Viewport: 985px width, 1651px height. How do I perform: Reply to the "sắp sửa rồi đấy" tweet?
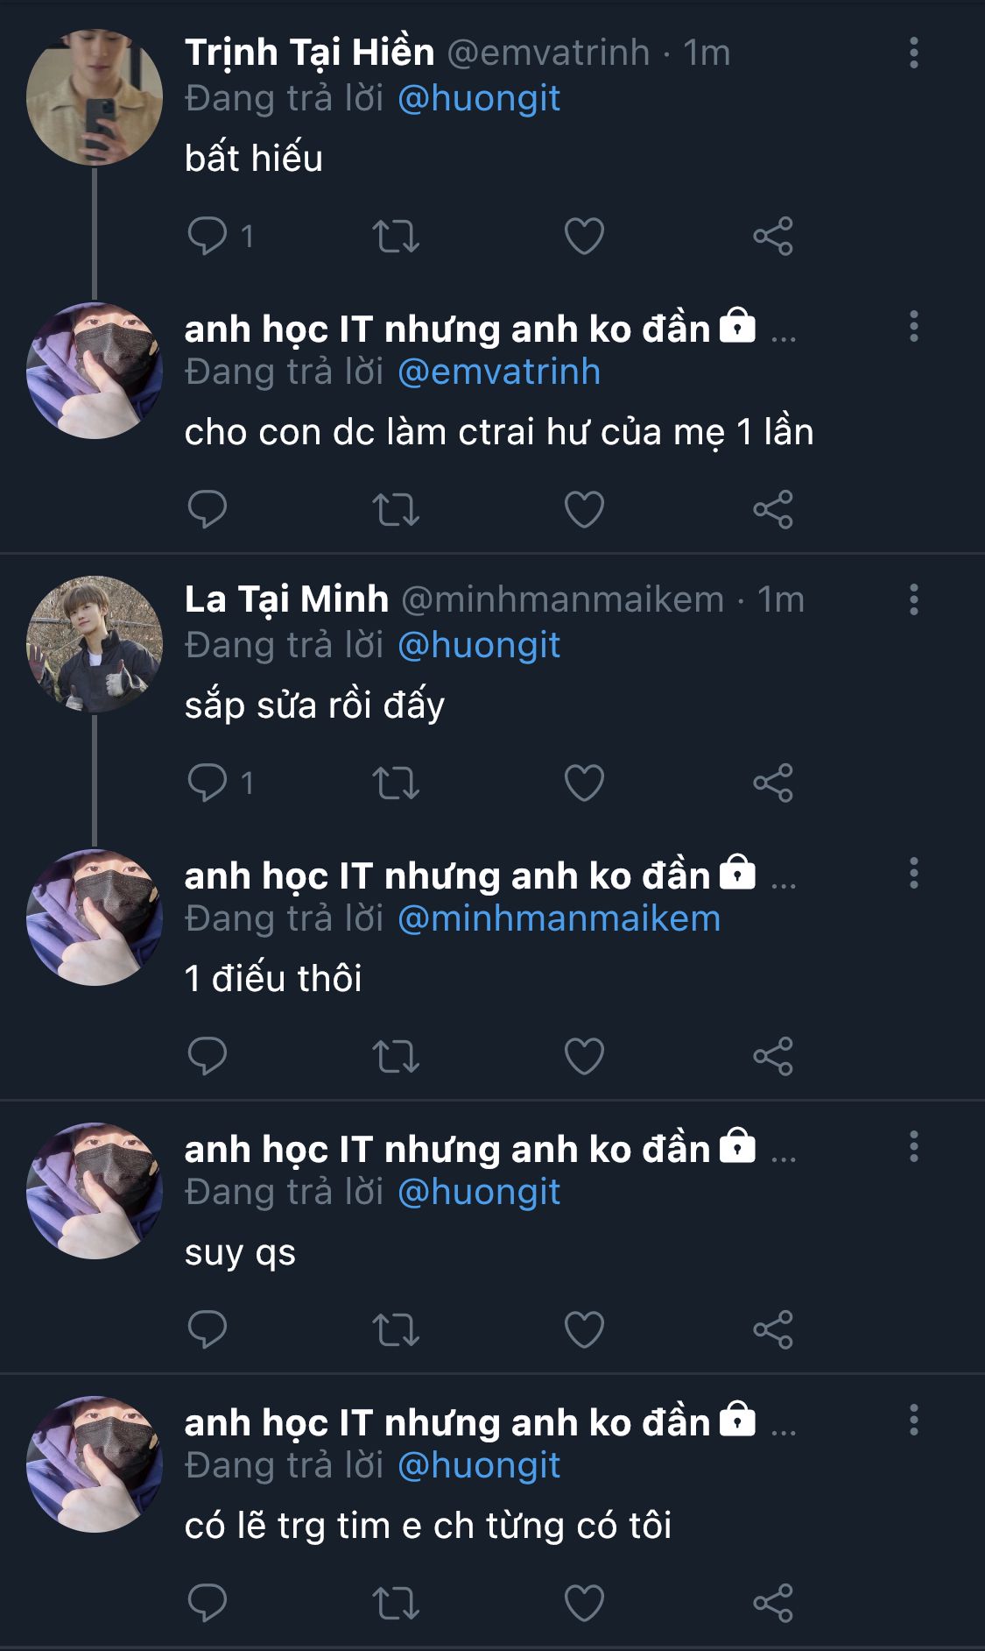pos(208,783)
